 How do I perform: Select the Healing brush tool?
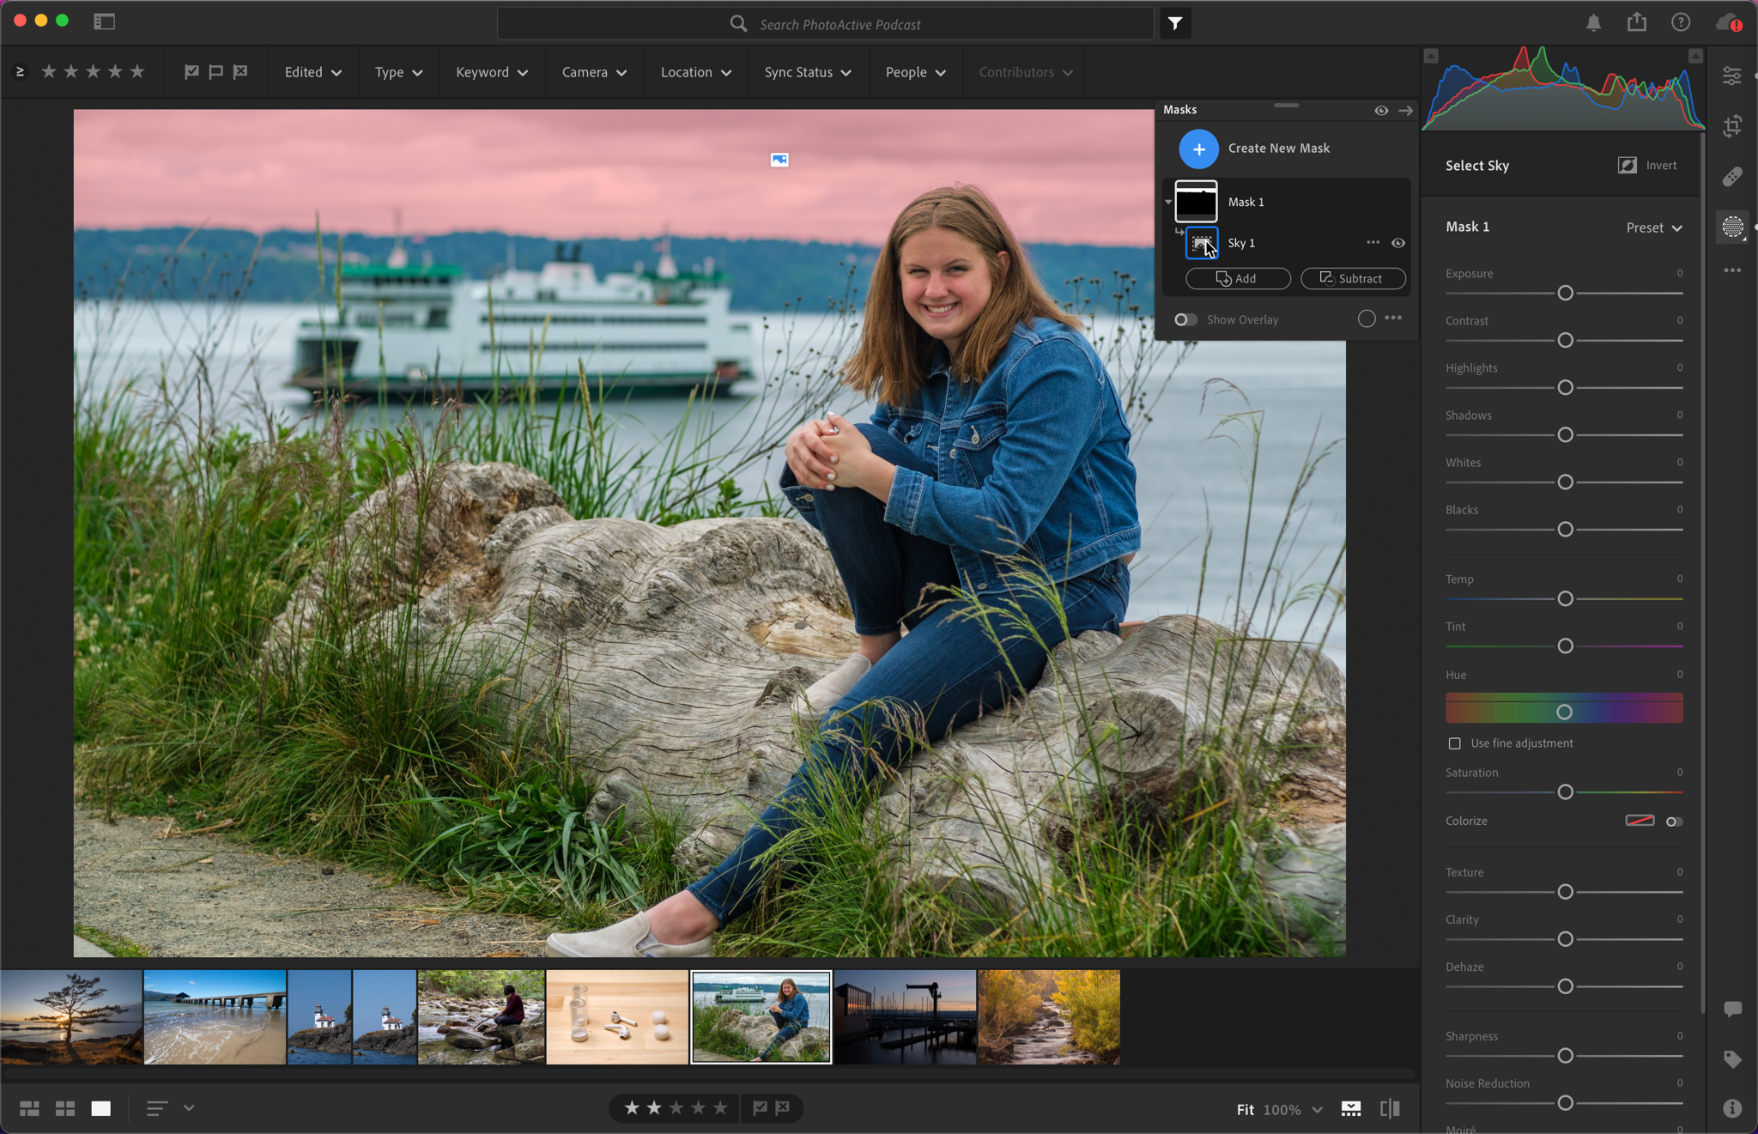pos(1732,177)
